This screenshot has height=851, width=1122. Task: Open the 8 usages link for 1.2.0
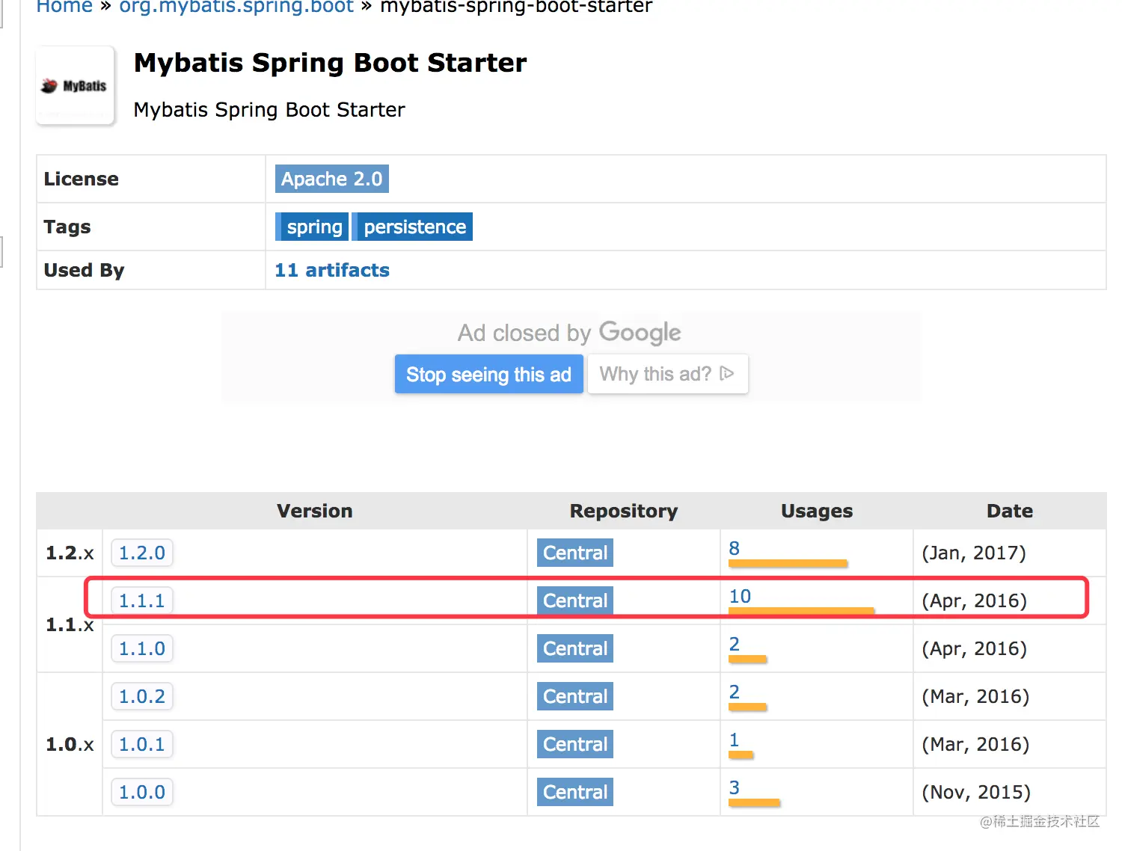735,548
